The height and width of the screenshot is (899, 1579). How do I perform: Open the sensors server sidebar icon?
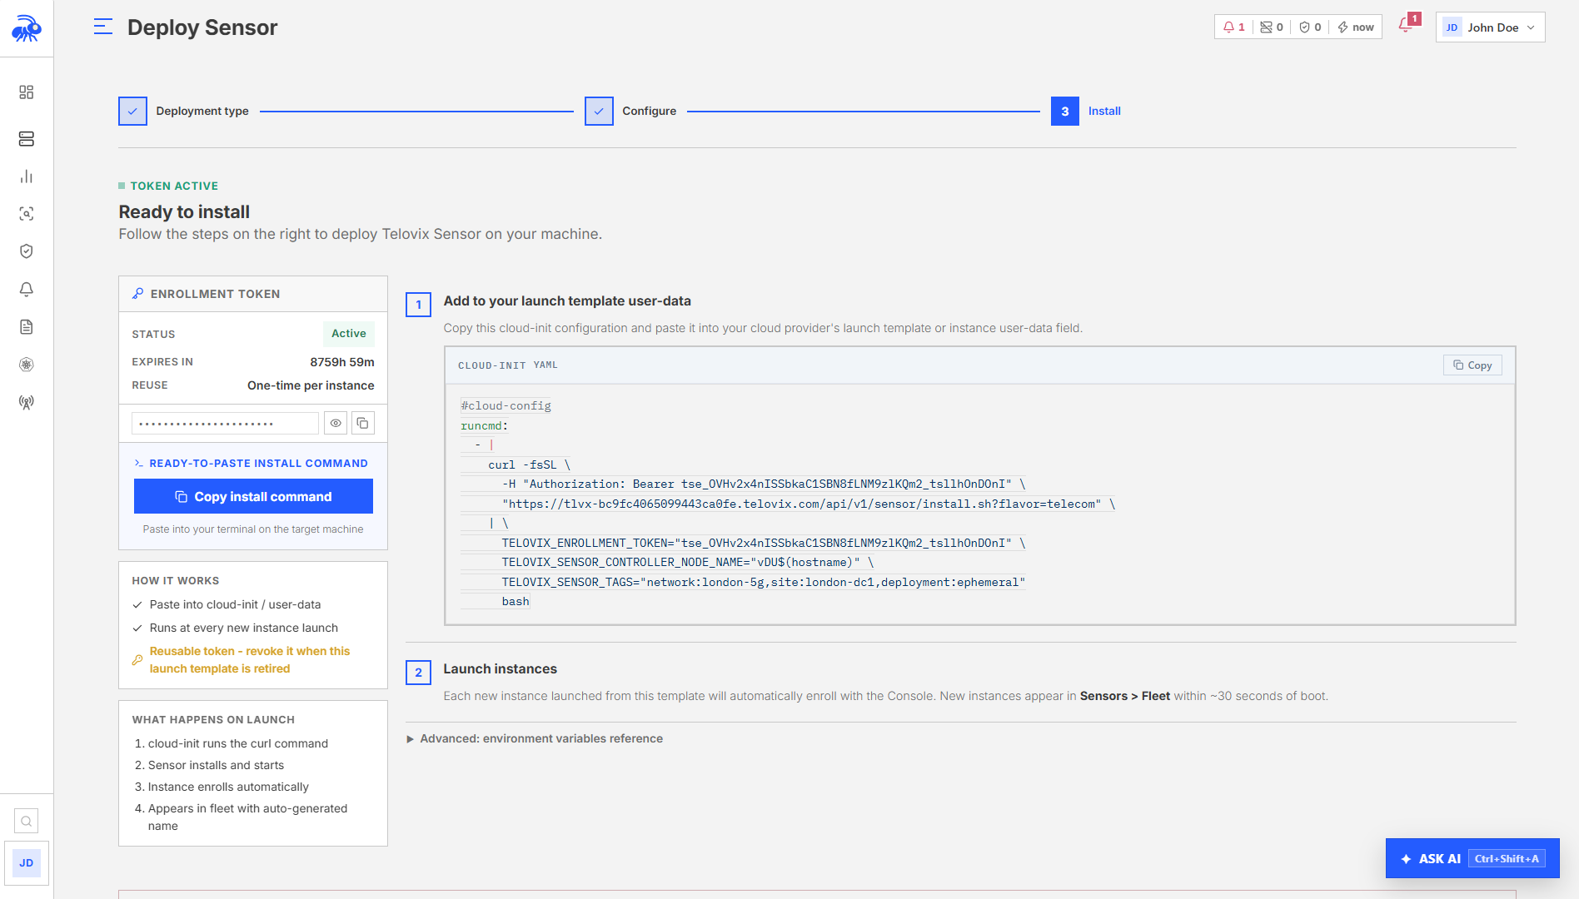(27, 138)
